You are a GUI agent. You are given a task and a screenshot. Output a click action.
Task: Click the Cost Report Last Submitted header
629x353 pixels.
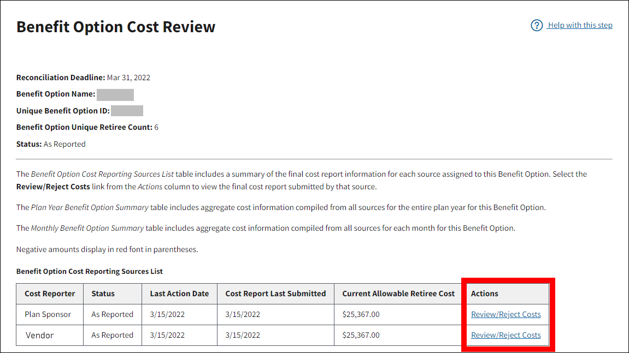coord(275,294)
